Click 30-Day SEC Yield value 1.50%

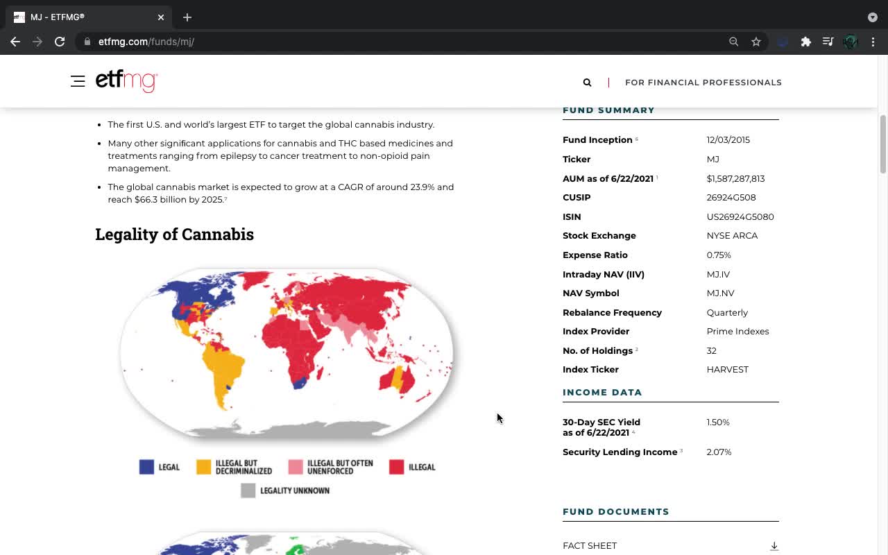718,422
